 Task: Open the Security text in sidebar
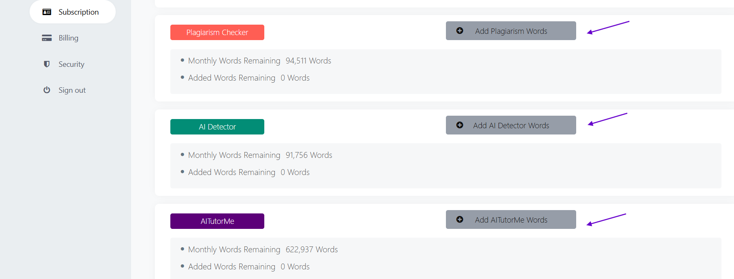pyautogui.click(x=71, y=64)
